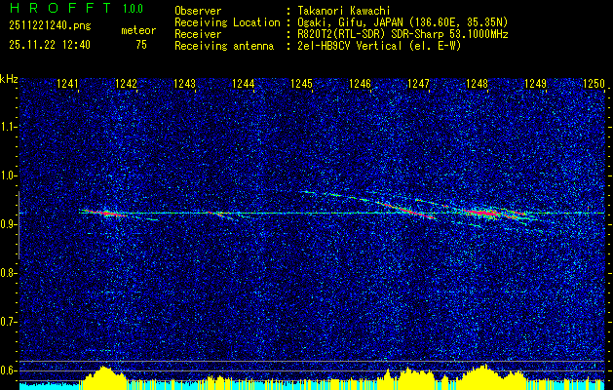Click the 1243 time marker
The image size is (613, 390).
click(184, 84)
